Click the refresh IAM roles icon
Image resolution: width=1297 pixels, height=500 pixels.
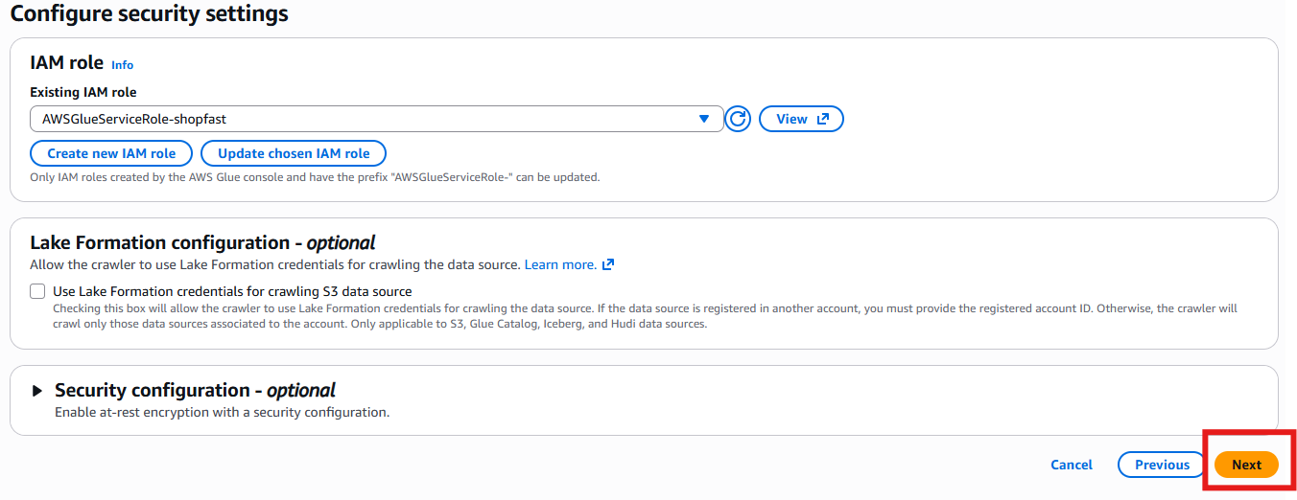738,119
